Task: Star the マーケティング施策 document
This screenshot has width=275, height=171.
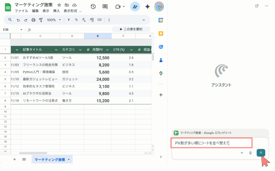Action: 59,5
